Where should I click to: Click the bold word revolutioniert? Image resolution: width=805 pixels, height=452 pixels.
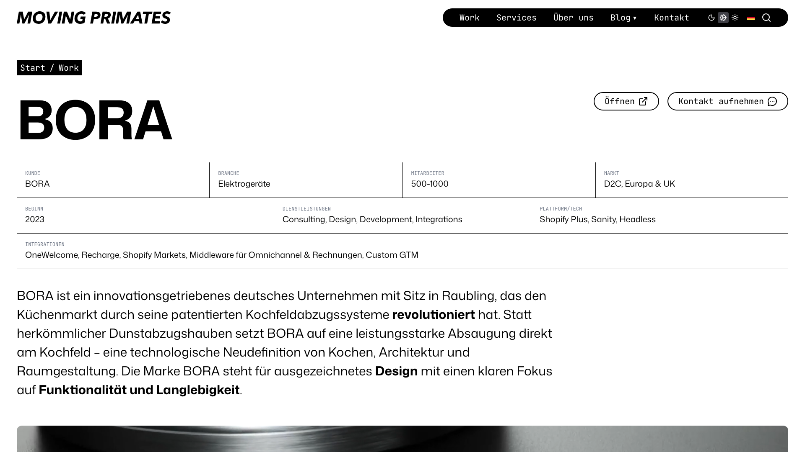click(x=434, y=315)
